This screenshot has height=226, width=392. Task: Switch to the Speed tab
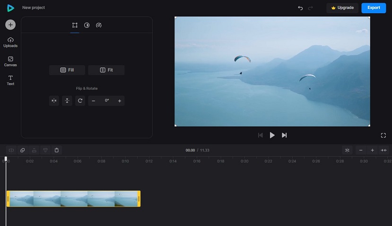click(99, 25)
